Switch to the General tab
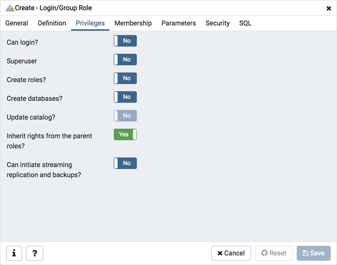 point(17,23)
